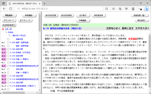This screenshot has width=151, height=94.
Task: Check the No.8 P.1707 checkbox
Action: click(8, 66)
